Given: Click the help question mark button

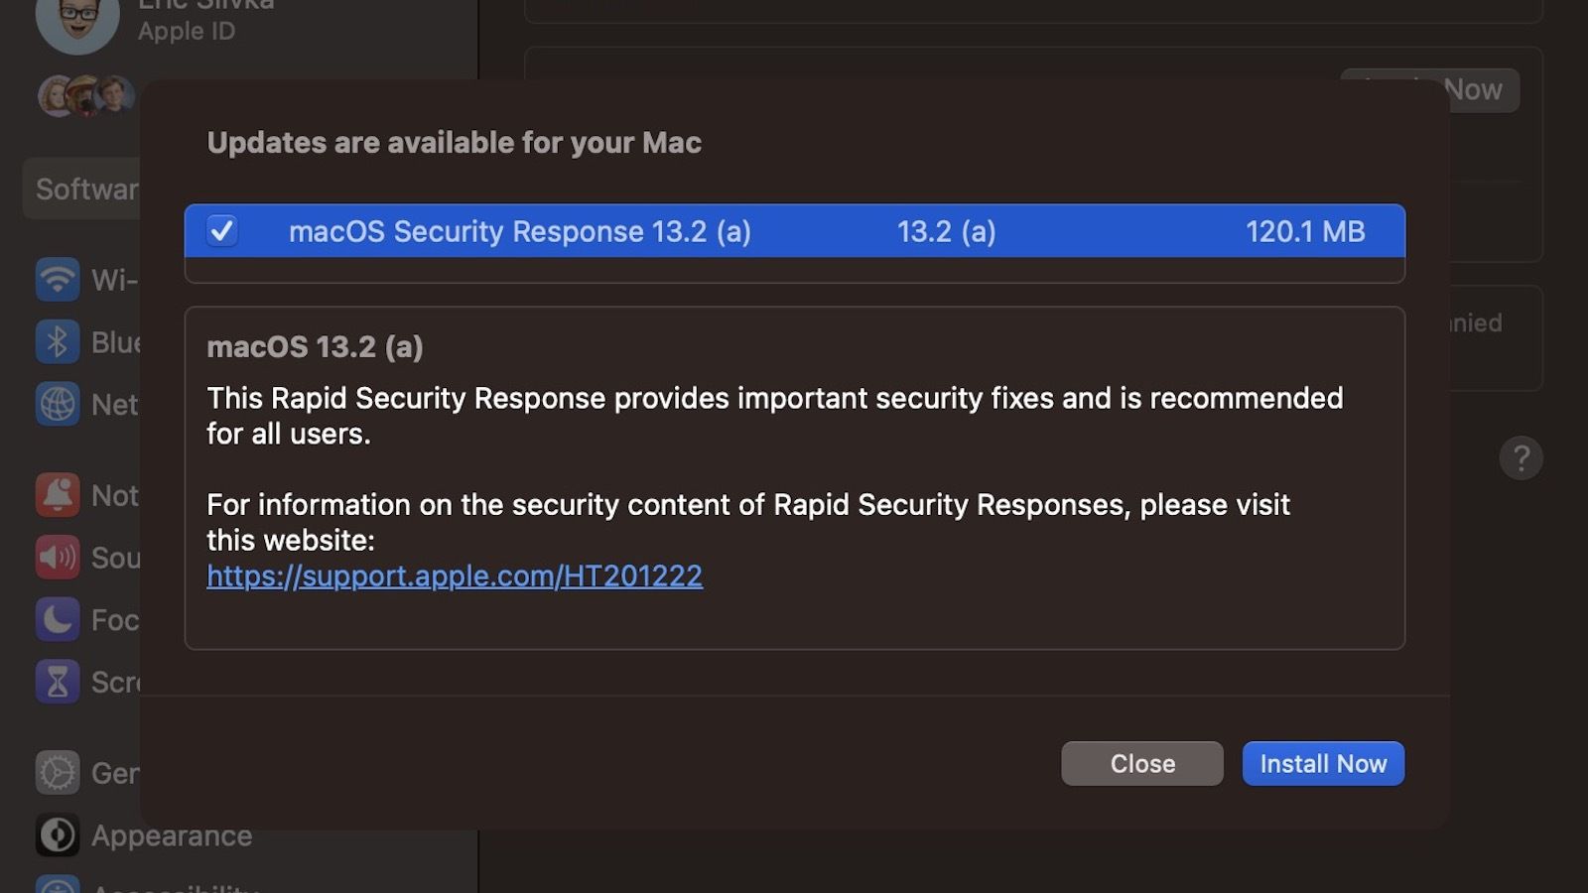Looking at the screenshot, I should (x=1522, y=458).
